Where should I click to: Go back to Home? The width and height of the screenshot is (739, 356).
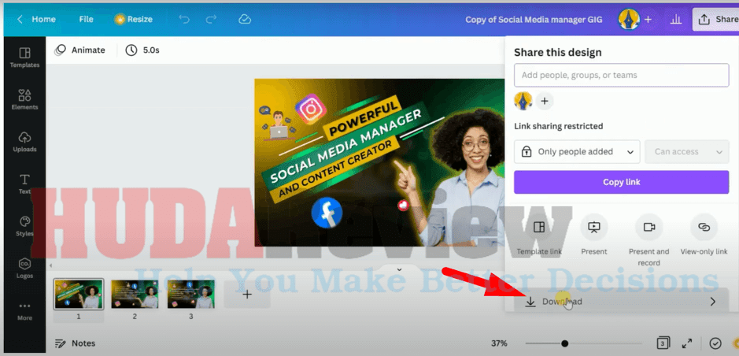[x=36, y=20]
